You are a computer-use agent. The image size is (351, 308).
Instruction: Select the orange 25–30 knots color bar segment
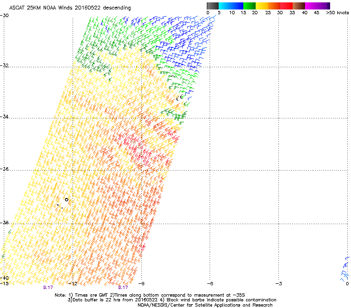274,6
